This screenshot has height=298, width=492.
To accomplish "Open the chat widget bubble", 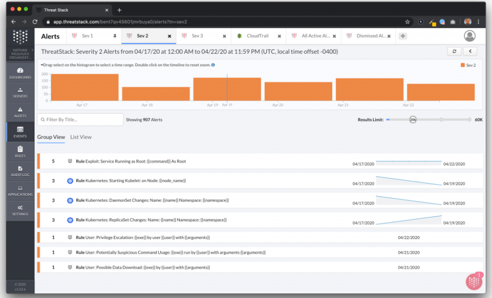I will click(x=474, y=281).
